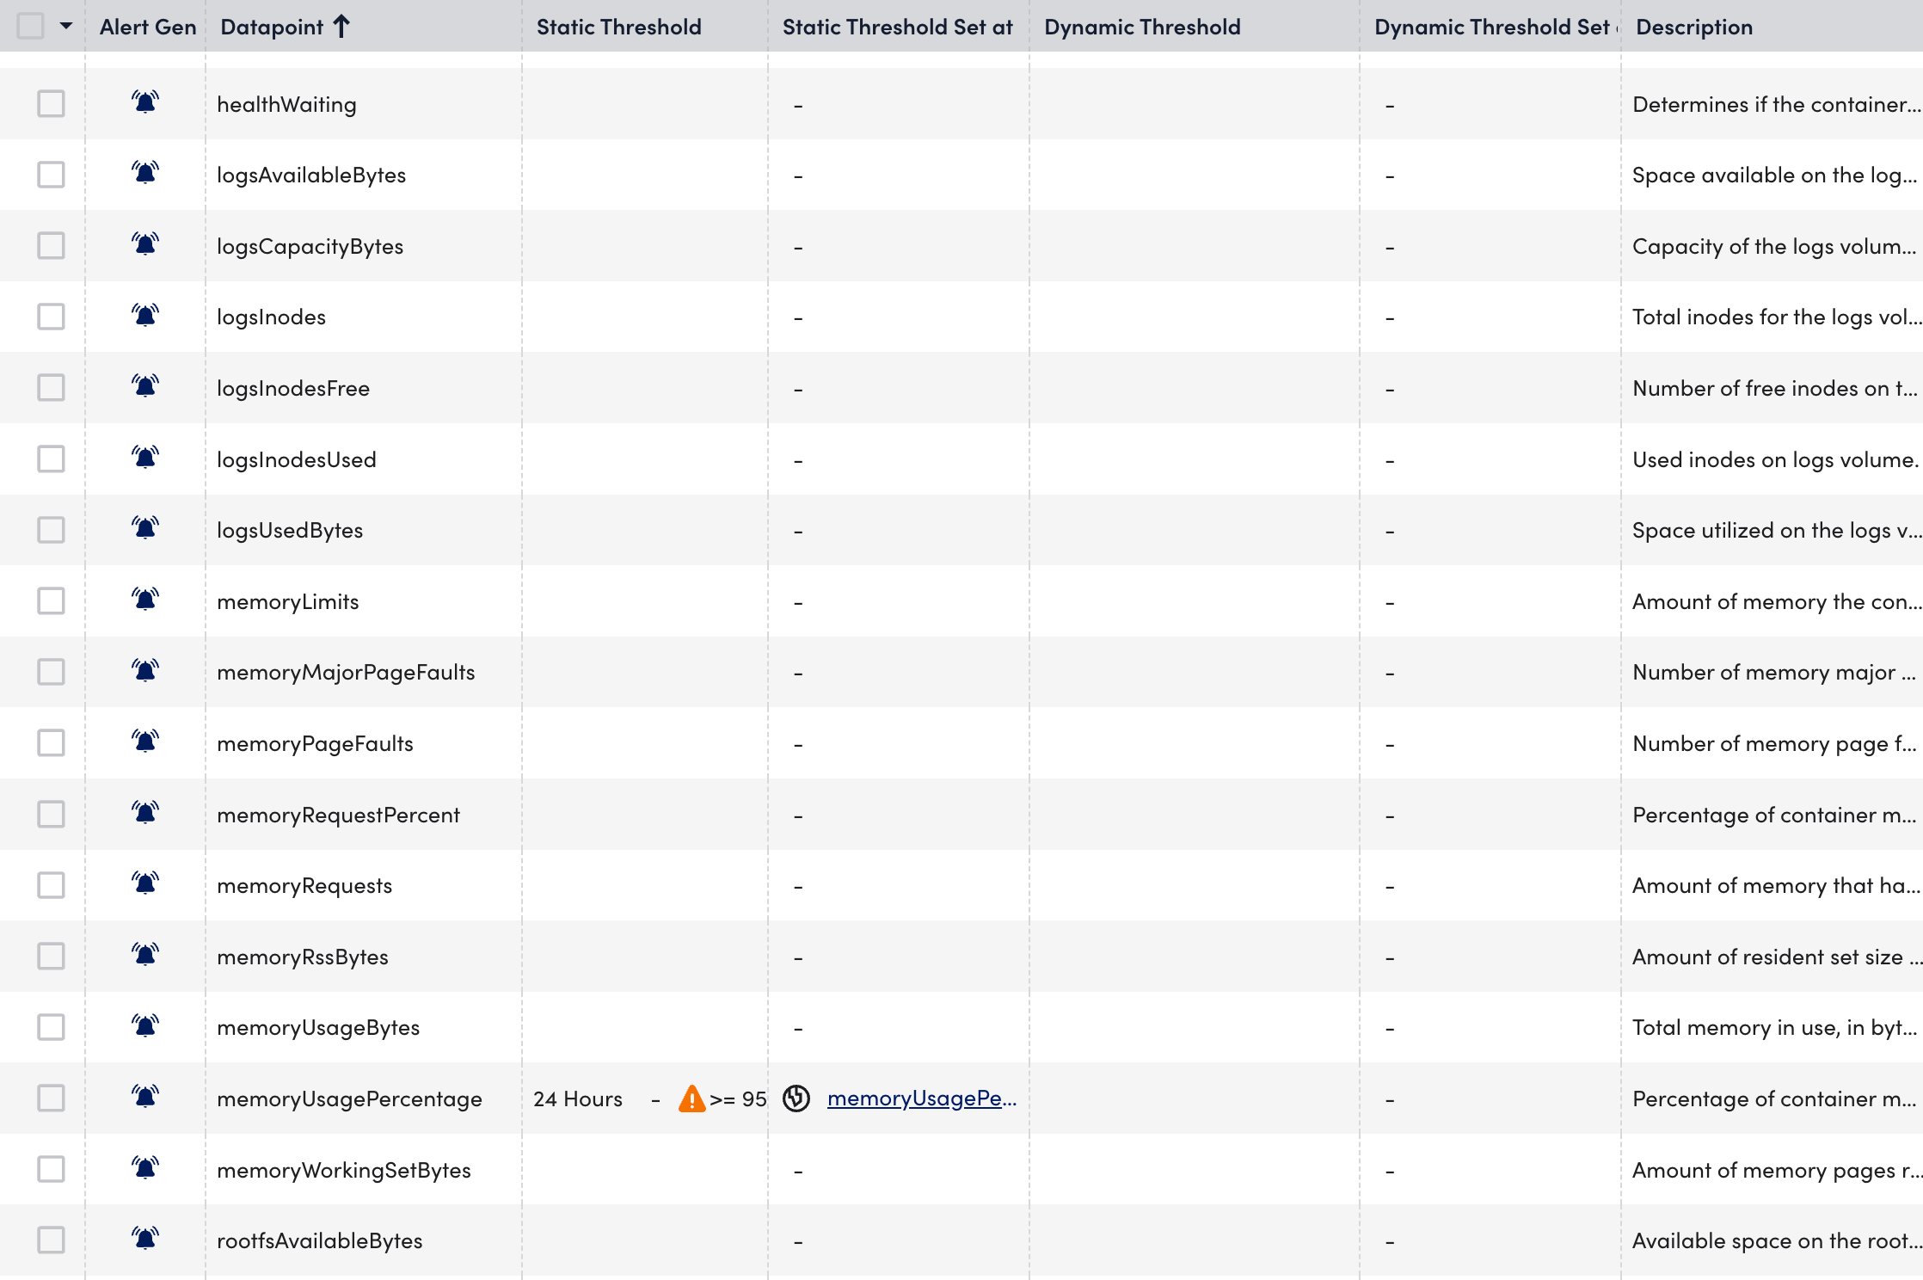Viewport: 1923px width, 1280px height.
Task: Click logsInodesFree datapoint name
Action: pos(293,389)
